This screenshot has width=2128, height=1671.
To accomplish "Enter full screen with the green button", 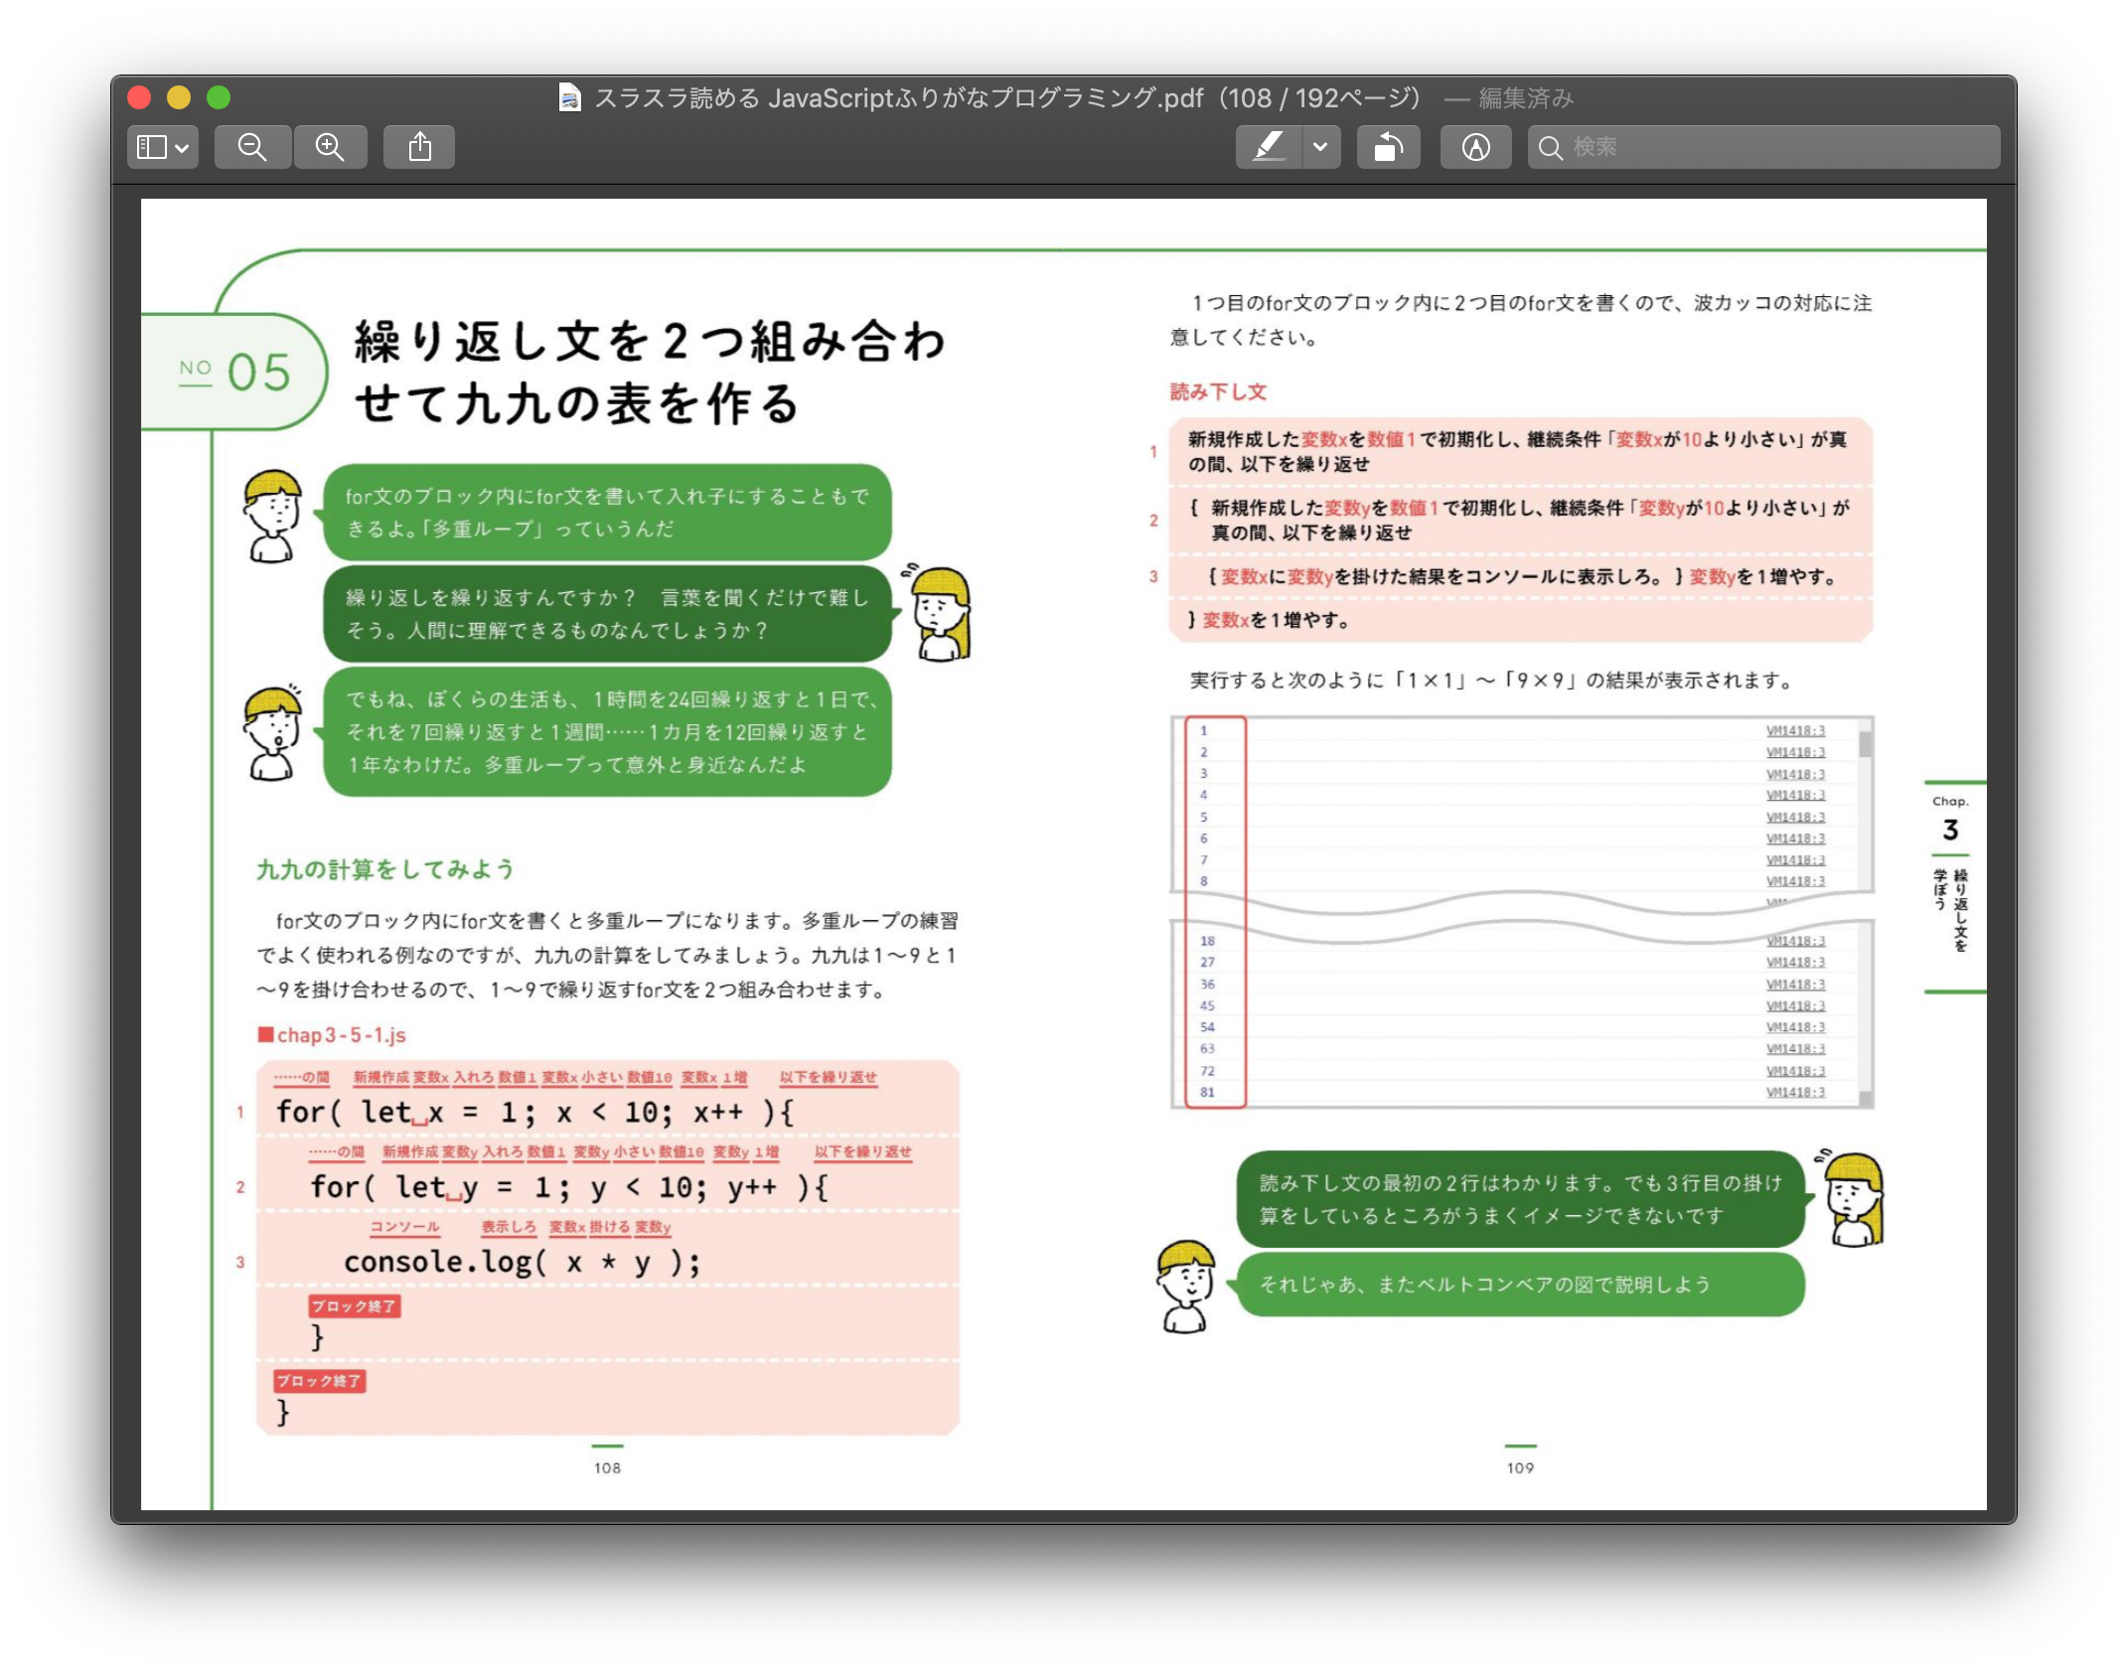I will coord(219,97).
